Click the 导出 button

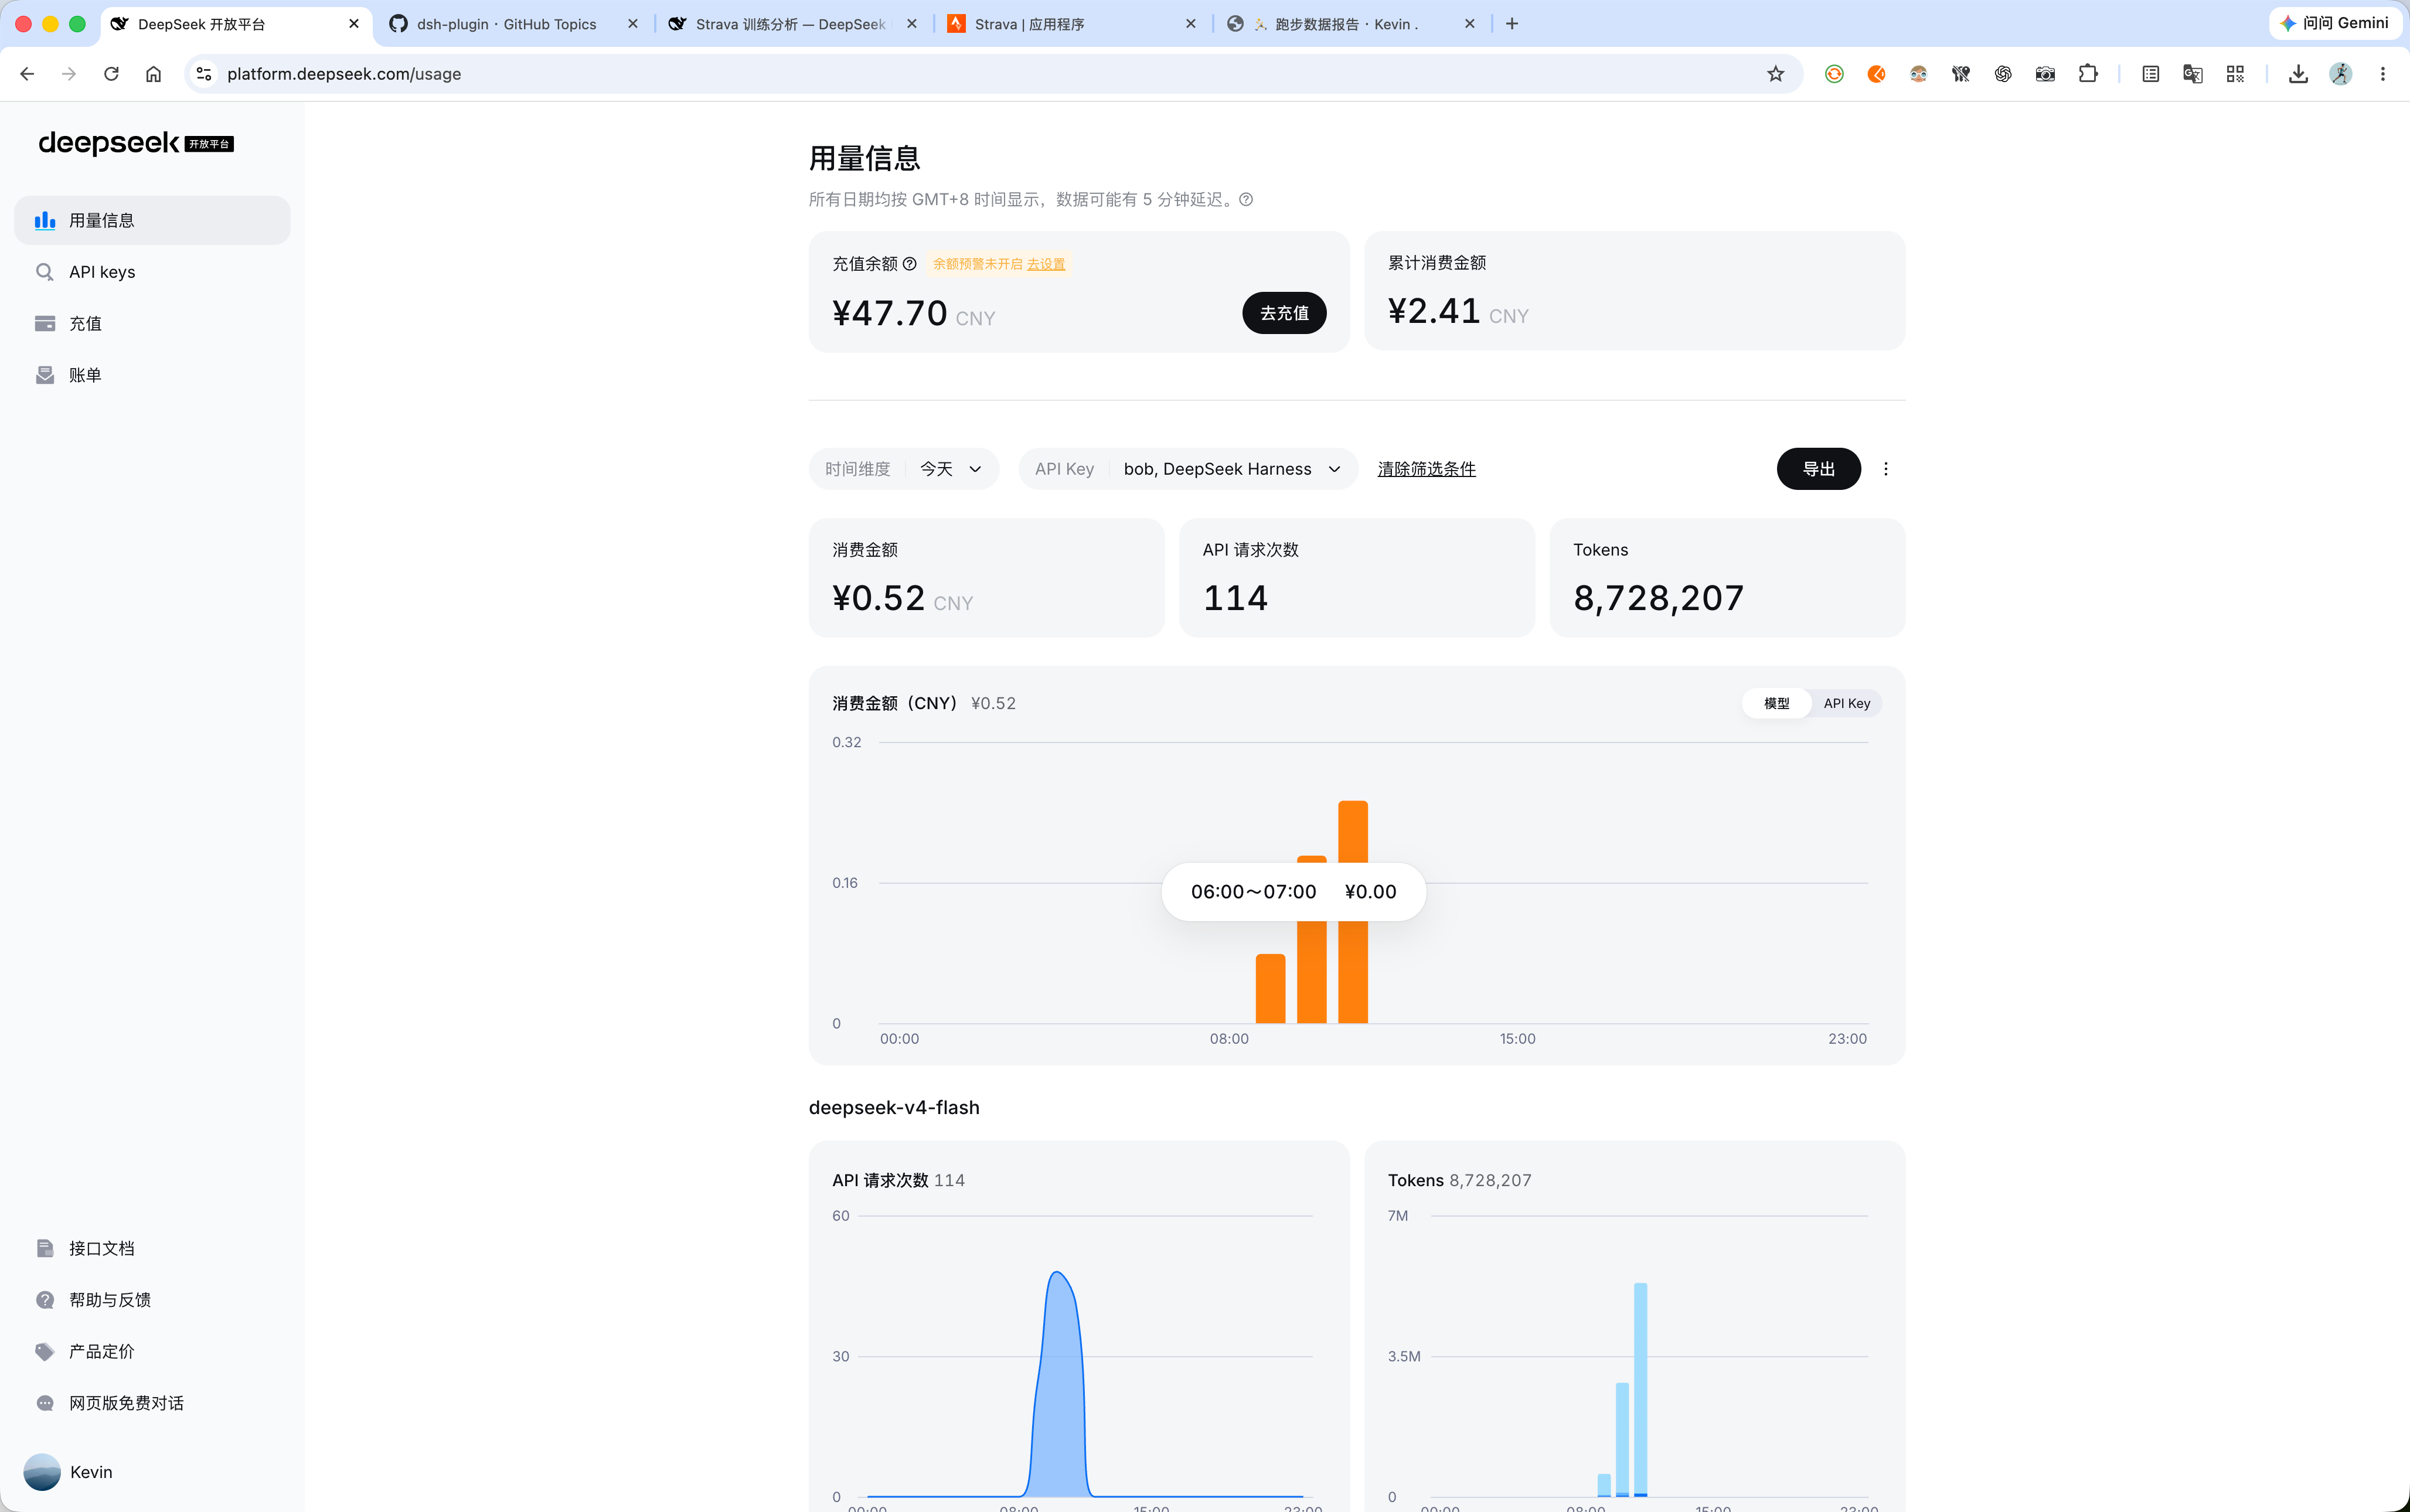pos(1818,469)
